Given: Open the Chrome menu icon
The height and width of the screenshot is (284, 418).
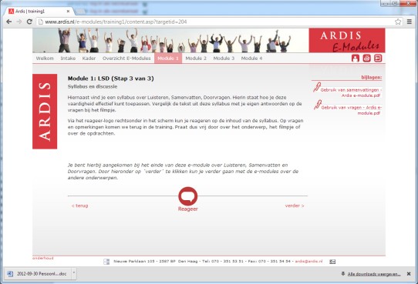Looking at the screenshot, I should coord(410,22).
